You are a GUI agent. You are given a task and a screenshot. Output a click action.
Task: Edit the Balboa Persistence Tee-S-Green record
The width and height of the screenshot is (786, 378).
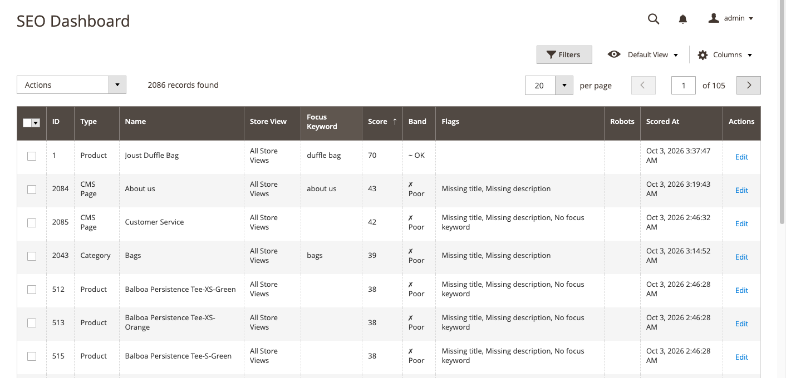coord(741,357)
